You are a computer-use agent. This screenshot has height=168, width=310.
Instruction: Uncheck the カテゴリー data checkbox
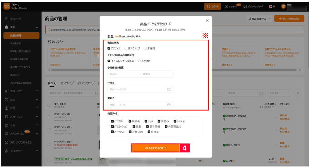tap(112, 121)
